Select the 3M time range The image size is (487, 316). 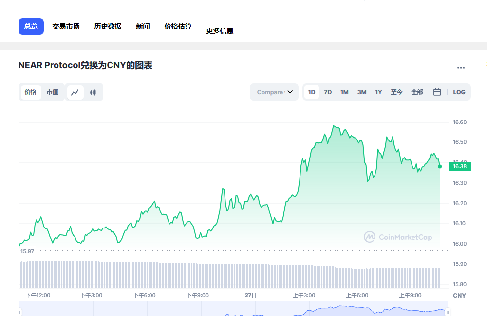362,92
